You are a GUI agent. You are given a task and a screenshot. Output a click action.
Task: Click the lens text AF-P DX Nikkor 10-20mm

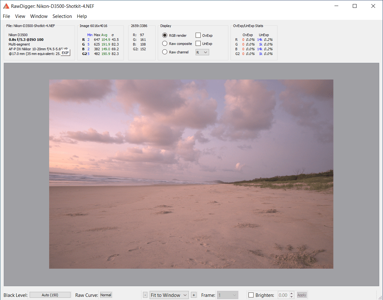tap(38, 49)
